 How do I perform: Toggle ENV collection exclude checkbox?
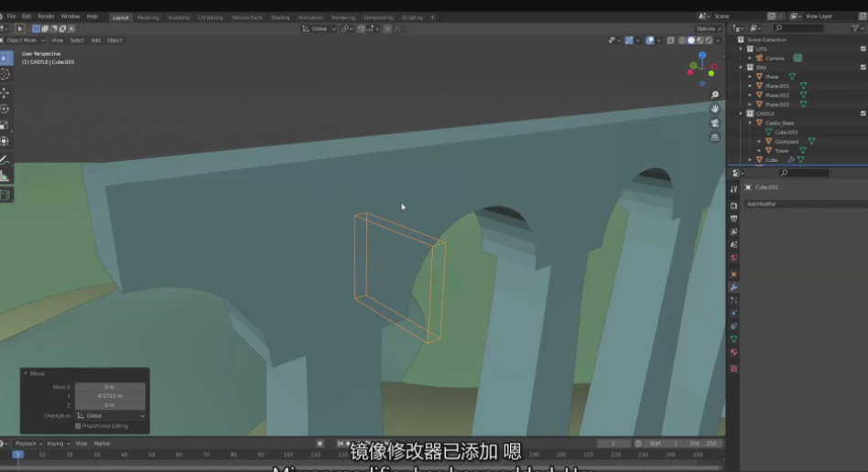click(863, 67)
